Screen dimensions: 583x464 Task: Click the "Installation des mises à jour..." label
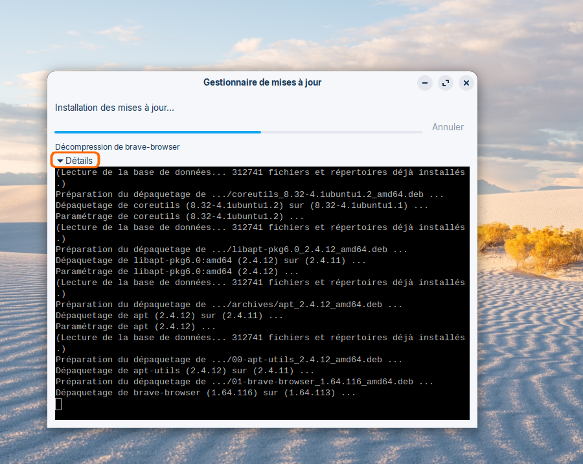(114, 108)
